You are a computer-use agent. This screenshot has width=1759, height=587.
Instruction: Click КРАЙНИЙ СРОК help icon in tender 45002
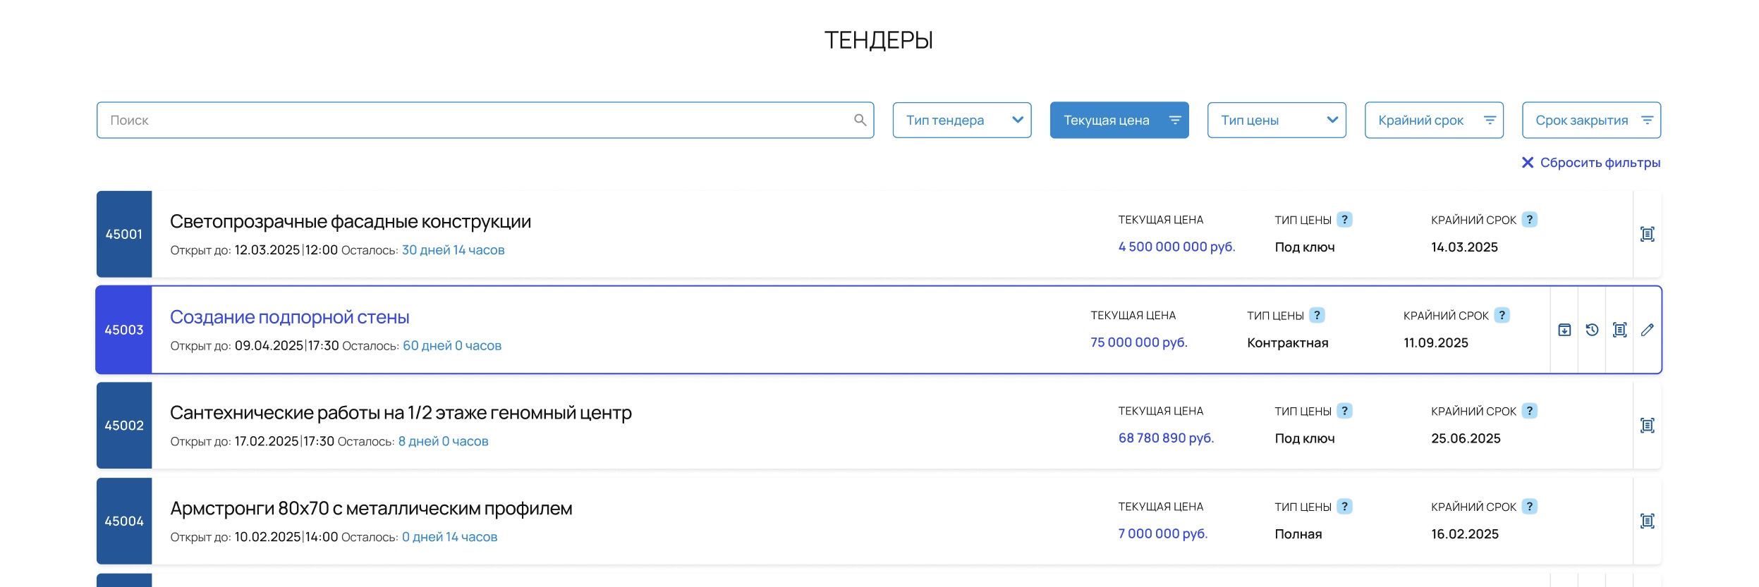pos(1529,411)
